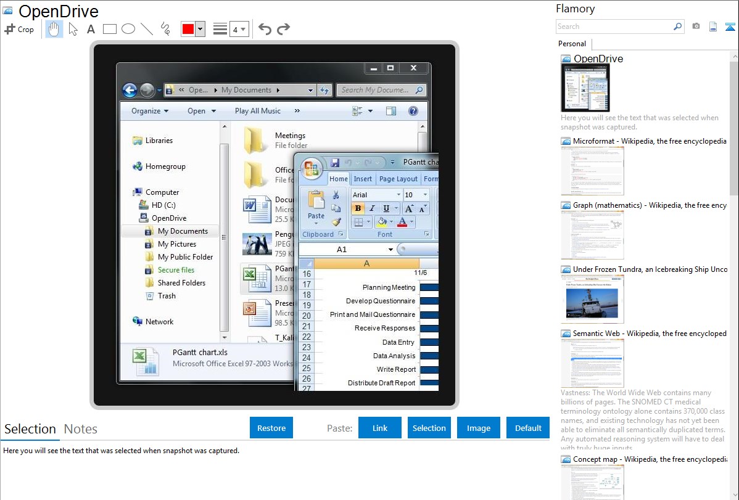This screenshot has width=739, height=500.
Task: Click the Restore button
Action: point(271,428)
